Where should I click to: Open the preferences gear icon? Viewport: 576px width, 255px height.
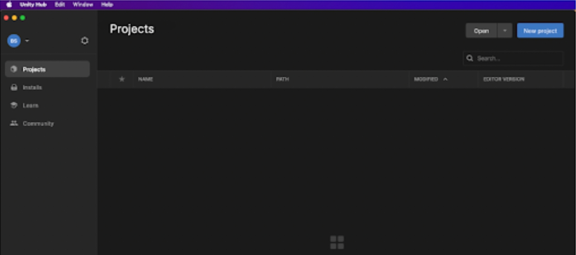(x=85, y=41)
